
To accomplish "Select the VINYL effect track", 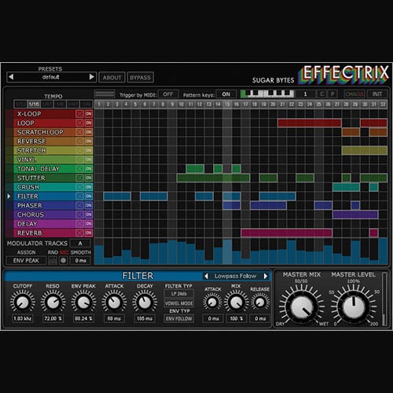I will 45,160.
